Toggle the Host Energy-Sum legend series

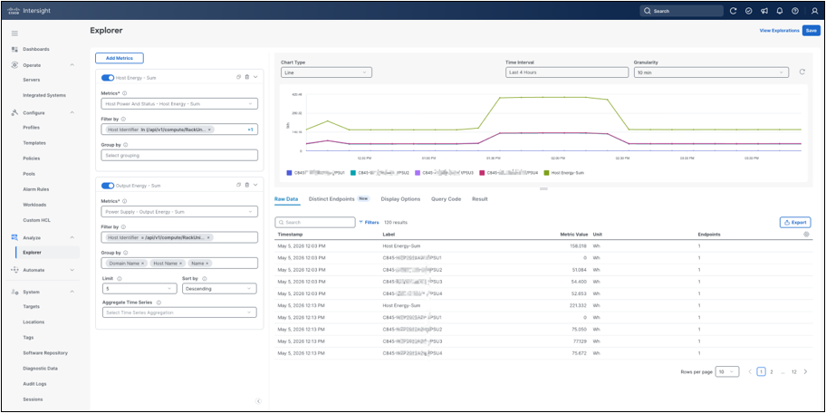point(563,172)
